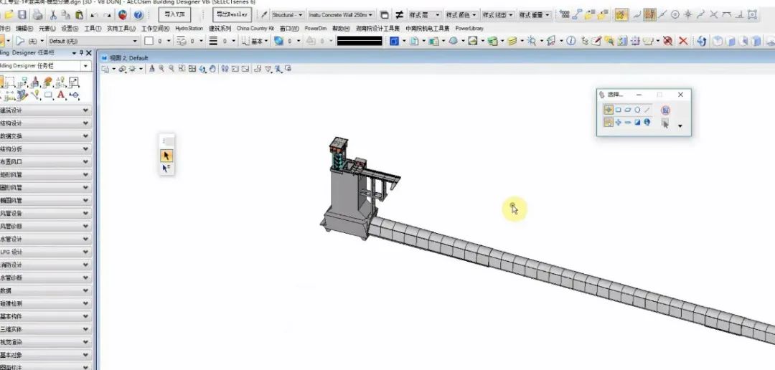Open Help with the question mark icon

(138, 14)
